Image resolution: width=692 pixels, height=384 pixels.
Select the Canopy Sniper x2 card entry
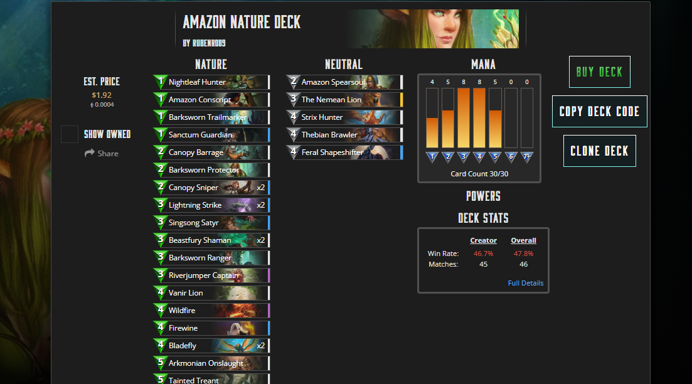coord(211,187)
